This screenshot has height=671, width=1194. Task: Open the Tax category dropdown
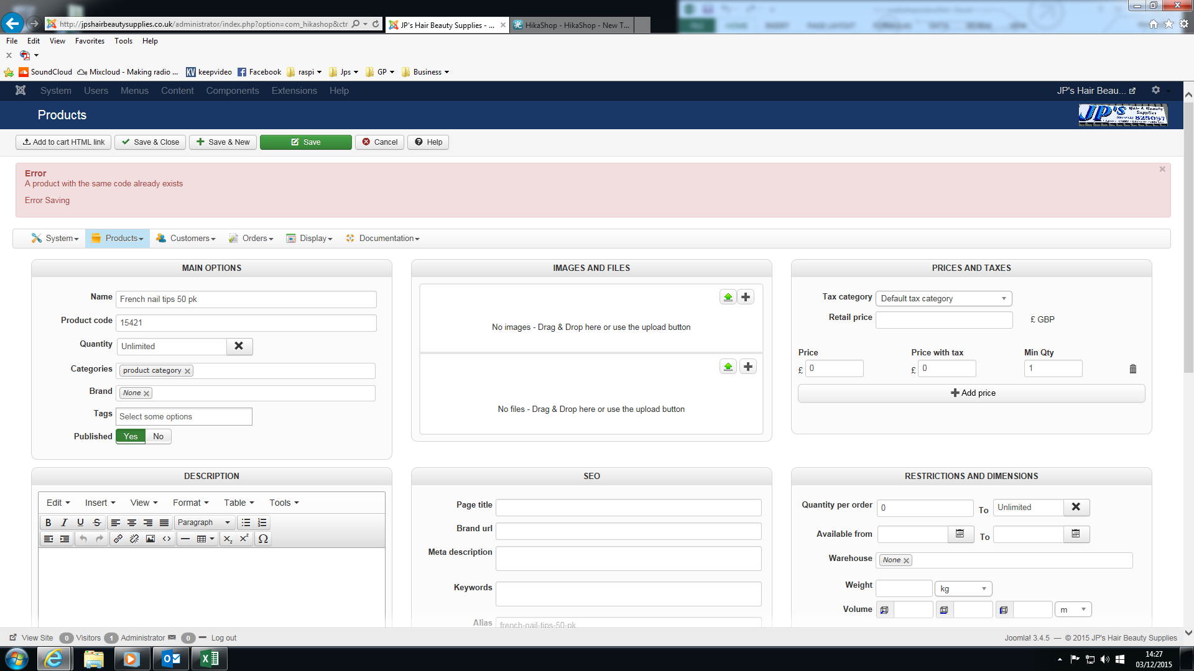coord(943,299)
